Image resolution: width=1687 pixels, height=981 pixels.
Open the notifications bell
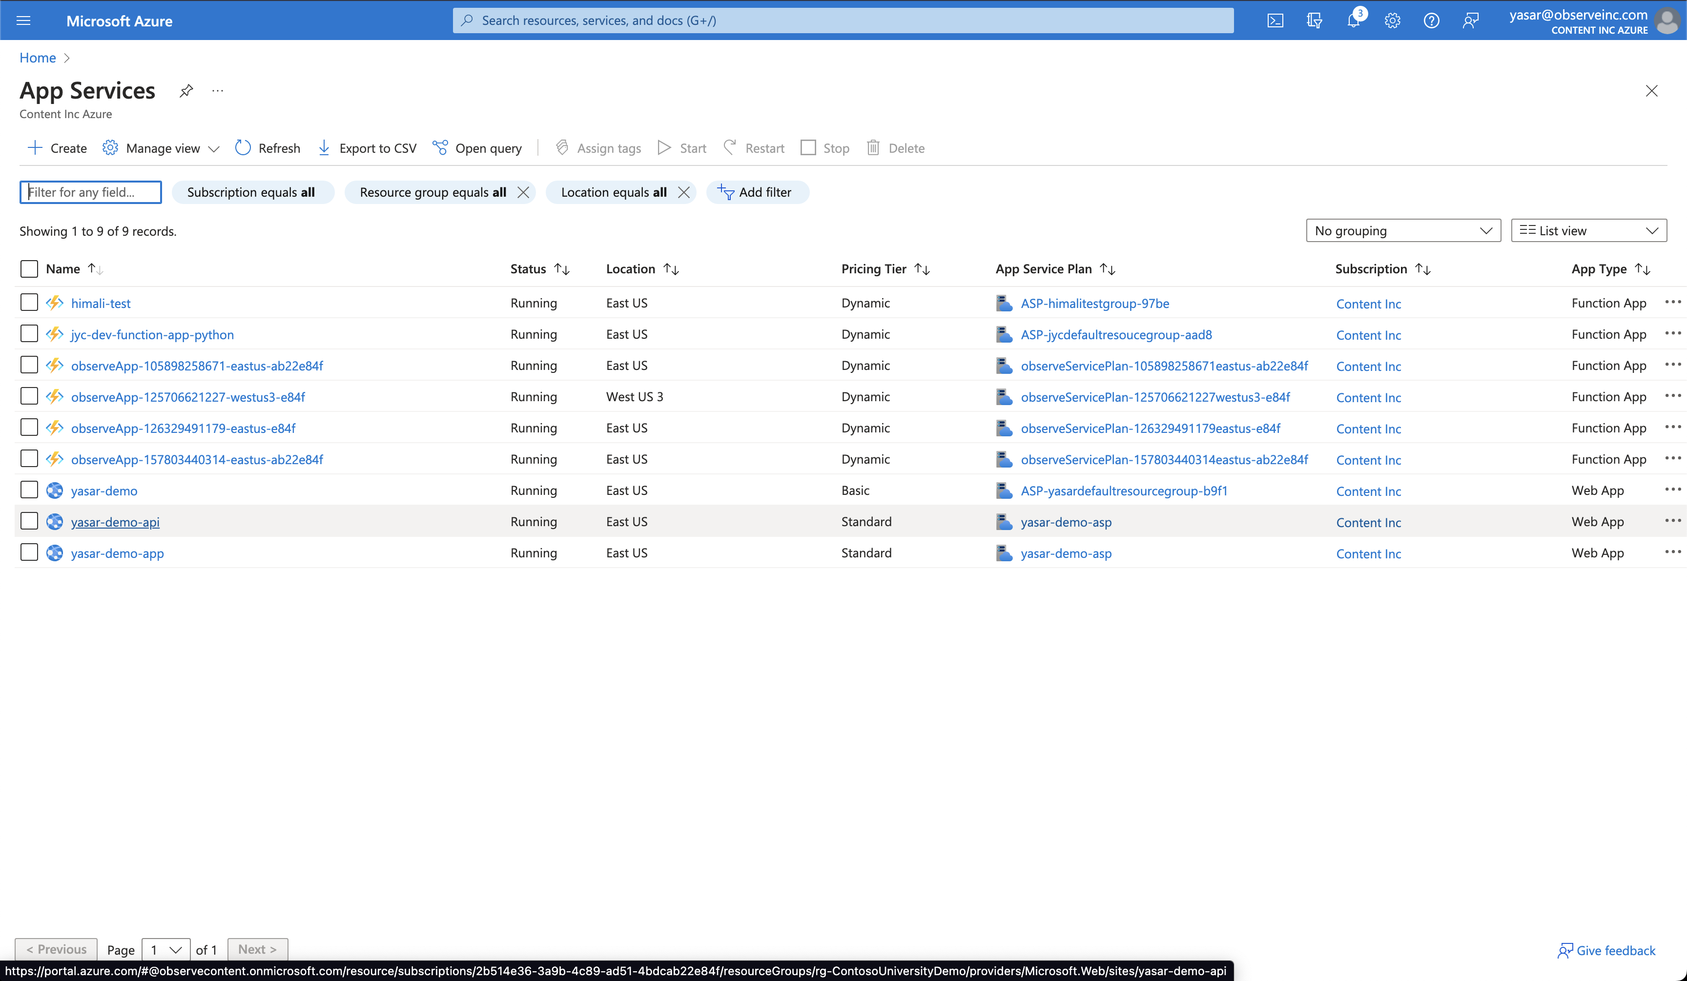pos(1353,21)
